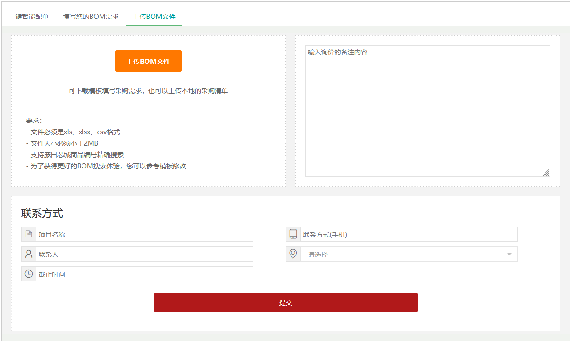Click the line 为了获得更好的BOM搜索体验
This screenshot has width=572, height=343.
click(73, 166)
